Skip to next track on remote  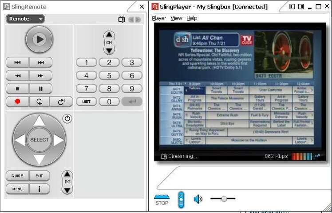click(41, 63)
